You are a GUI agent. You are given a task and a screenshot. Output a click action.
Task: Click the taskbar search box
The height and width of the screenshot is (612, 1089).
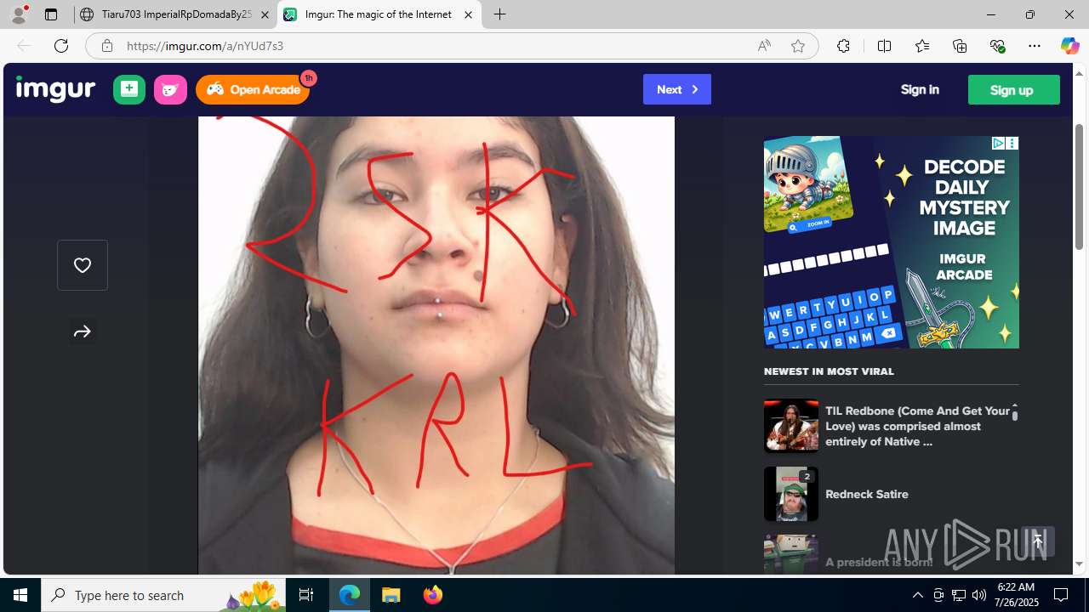click(163, 595)
